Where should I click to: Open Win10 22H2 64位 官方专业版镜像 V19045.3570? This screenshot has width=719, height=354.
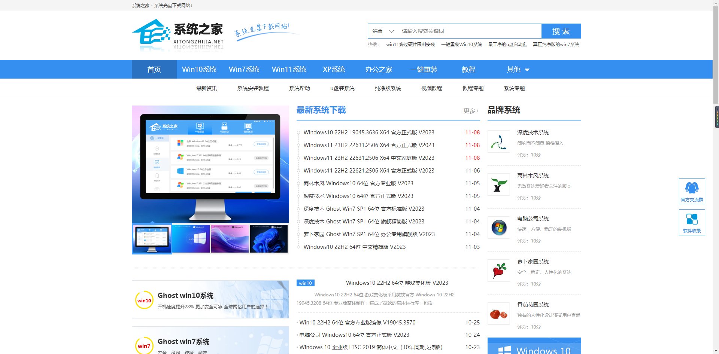[x=358, y=323]
